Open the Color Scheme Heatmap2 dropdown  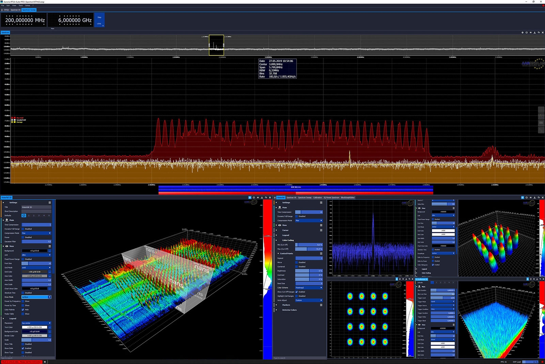[309, 288]
